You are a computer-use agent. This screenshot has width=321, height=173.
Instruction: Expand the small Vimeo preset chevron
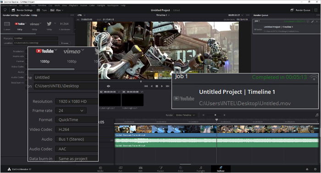pos(40,23)
